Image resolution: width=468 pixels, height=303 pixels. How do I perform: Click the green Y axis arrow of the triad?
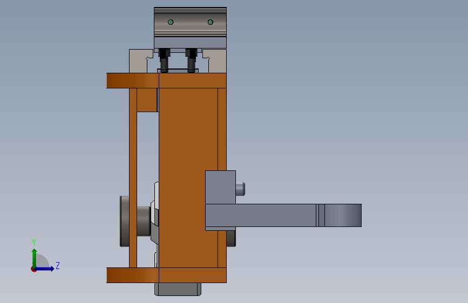pyautogui.click(x=35, y=258)
